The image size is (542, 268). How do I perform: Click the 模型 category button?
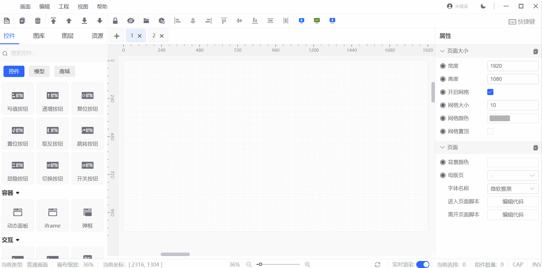(39, 71)
